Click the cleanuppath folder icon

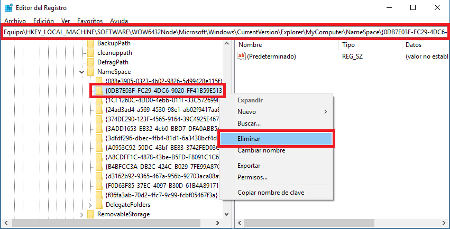click(x=91, y=53)
